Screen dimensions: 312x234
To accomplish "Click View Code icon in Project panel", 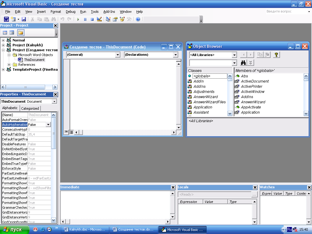I will tap(5, 33).
